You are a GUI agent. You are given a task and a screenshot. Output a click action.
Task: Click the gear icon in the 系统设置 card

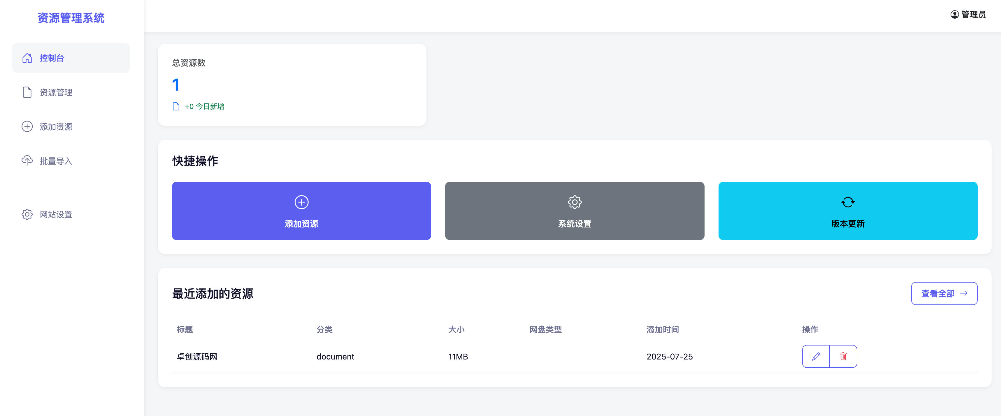click(x=574, y=202)
